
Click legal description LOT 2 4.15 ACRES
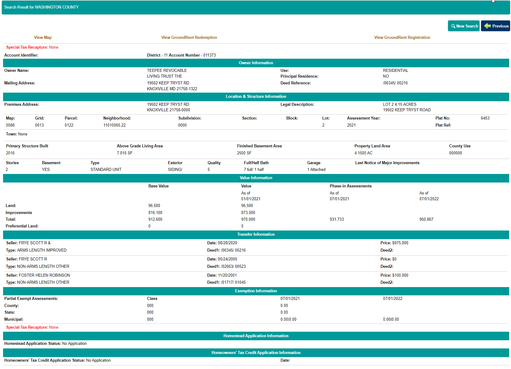(400, 105)
